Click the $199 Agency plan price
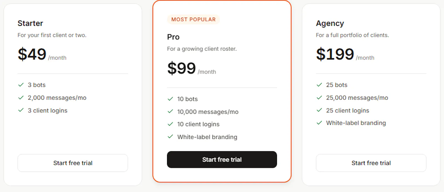 (x=335, y=54)
